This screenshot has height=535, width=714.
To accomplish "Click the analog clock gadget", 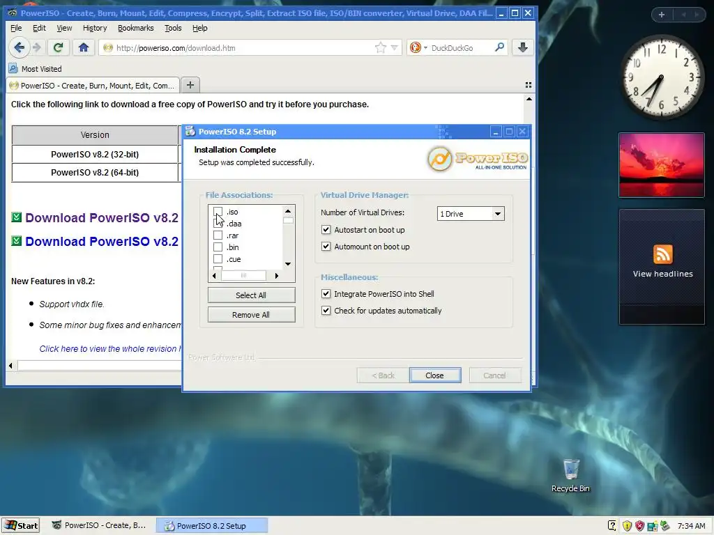I will pos(661,77).
